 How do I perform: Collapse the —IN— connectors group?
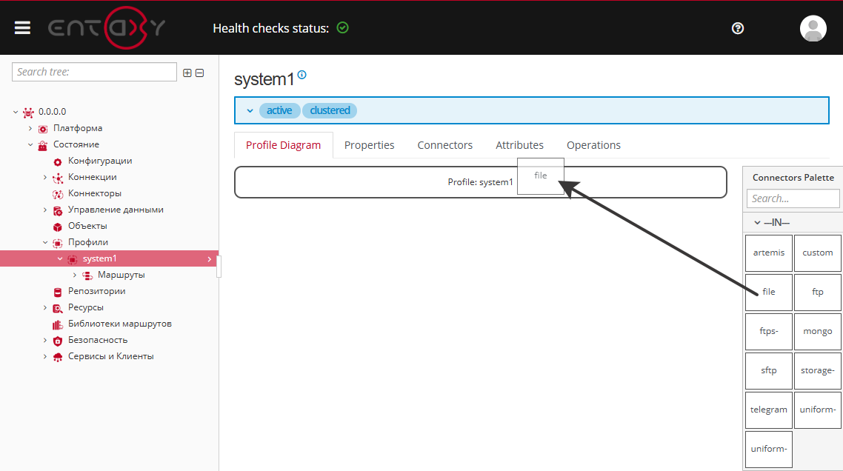point(757,222)
